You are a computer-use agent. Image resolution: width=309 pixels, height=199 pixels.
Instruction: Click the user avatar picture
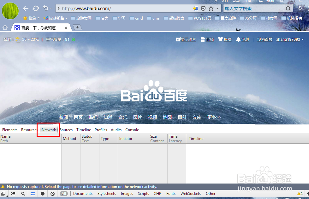(x=10, y=11)
